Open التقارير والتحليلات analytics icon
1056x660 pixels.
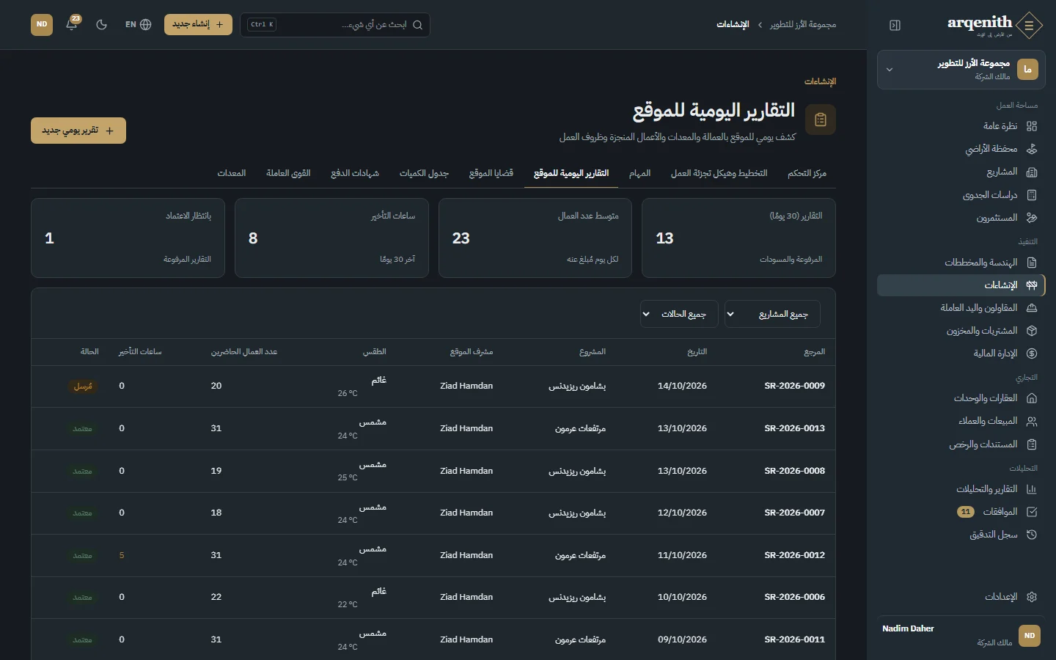coord(1032,489)
